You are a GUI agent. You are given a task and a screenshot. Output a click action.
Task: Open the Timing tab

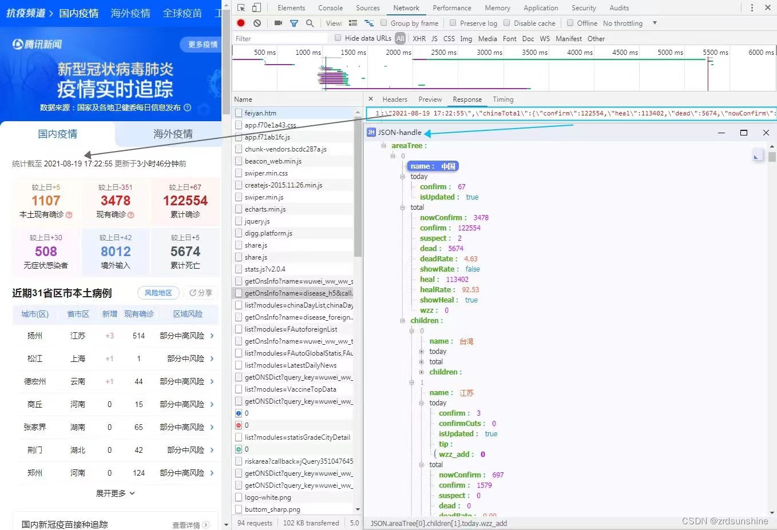tap(503, 99)
